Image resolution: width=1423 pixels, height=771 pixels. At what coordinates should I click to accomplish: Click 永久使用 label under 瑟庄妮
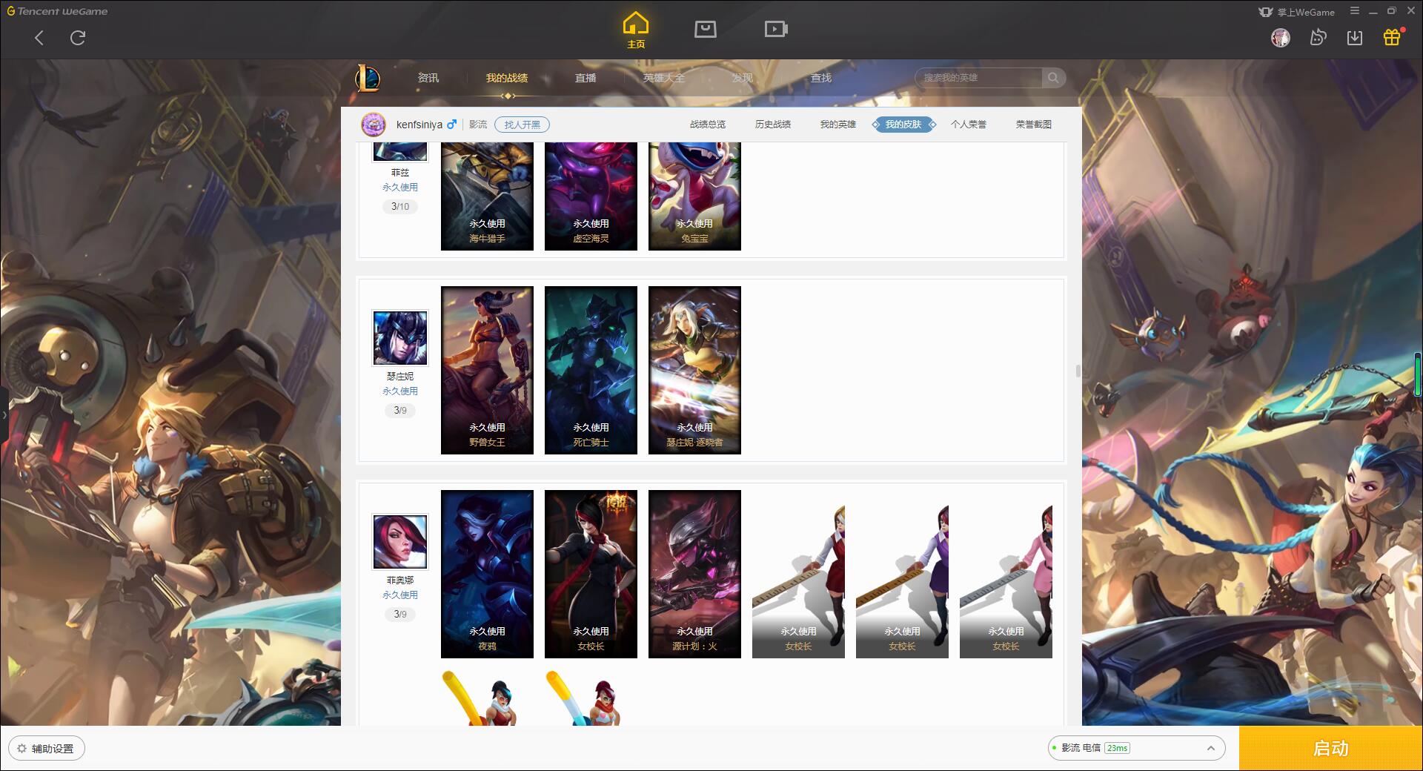point(400,391)
